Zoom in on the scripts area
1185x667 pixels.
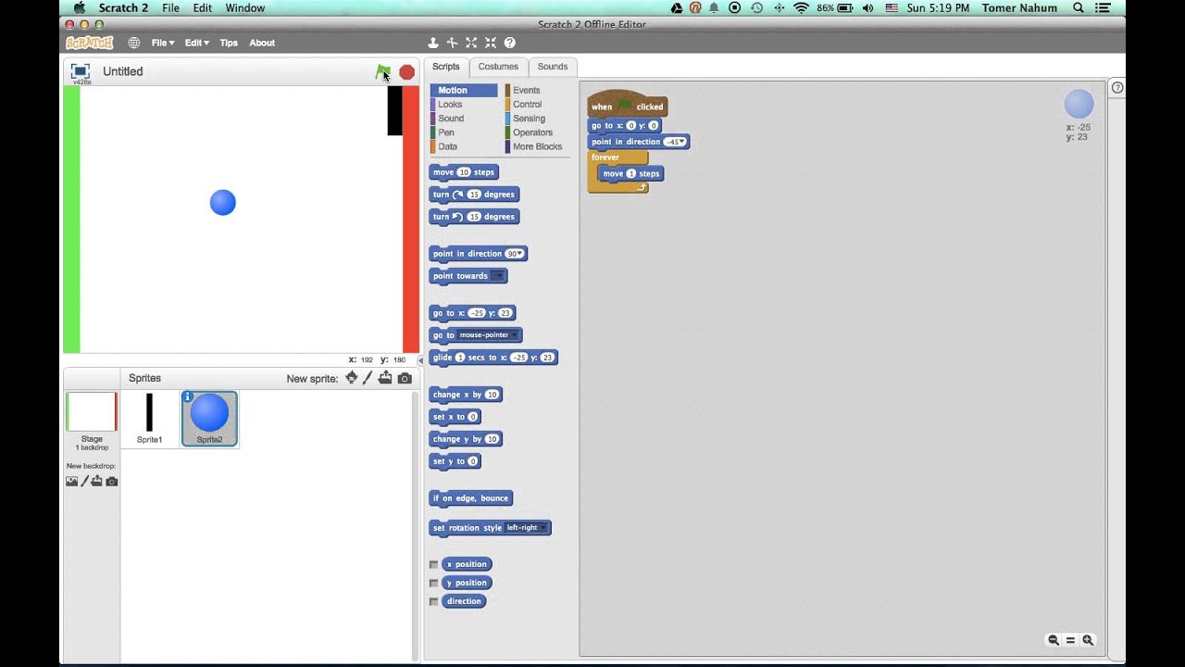coord(1088,640)
